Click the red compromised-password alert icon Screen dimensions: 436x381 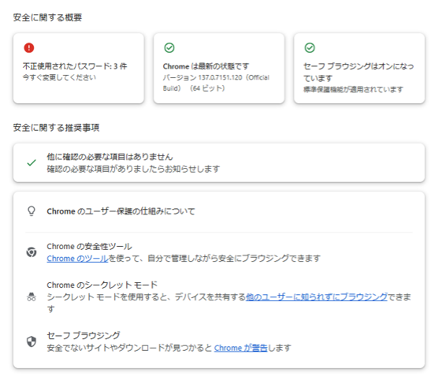[x=29, y=48]
